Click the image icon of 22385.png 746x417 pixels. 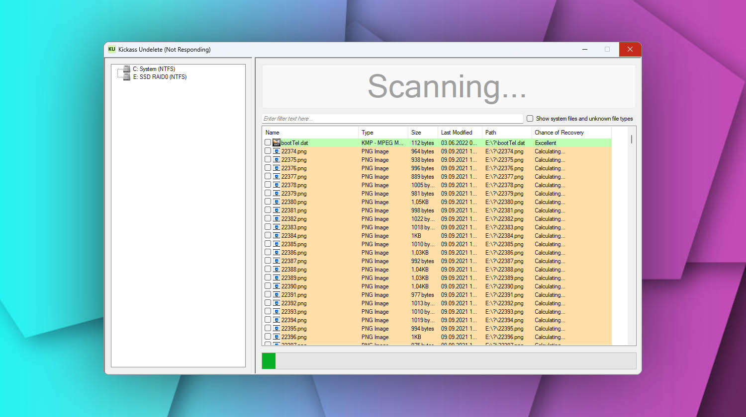click(x=277, y=244)
